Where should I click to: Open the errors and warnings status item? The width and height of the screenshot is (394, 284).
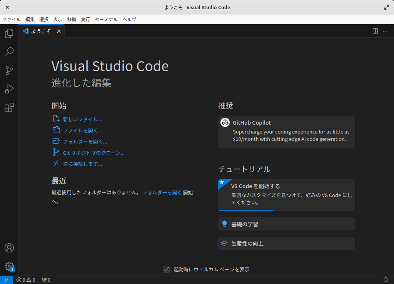26,280
